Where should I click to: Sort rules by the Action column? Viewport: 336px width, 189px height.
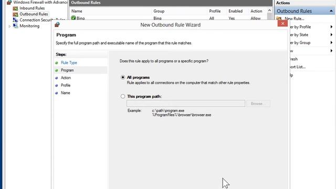(256, 11)
